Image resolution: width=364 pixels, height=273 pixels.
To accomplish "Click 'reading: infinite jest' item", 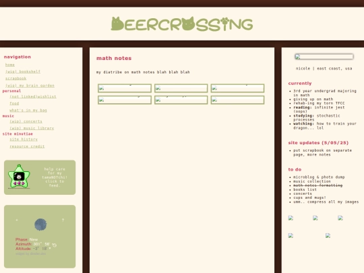I will (x=319, y=109).
